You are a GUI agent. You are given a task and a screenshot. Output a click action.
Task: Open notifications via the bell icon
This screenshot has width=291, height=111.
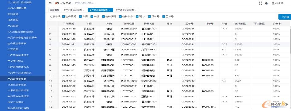coord(266,3)
